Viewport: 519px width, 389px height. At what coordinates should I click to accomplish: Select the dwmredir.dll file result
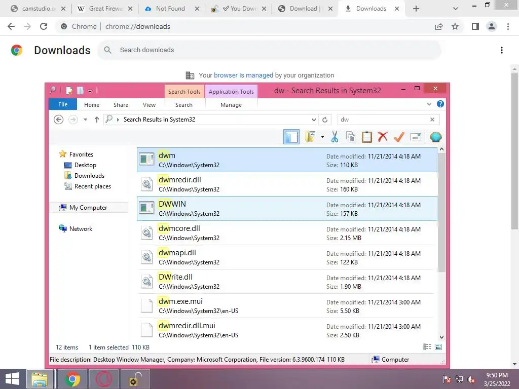point(287,184)
